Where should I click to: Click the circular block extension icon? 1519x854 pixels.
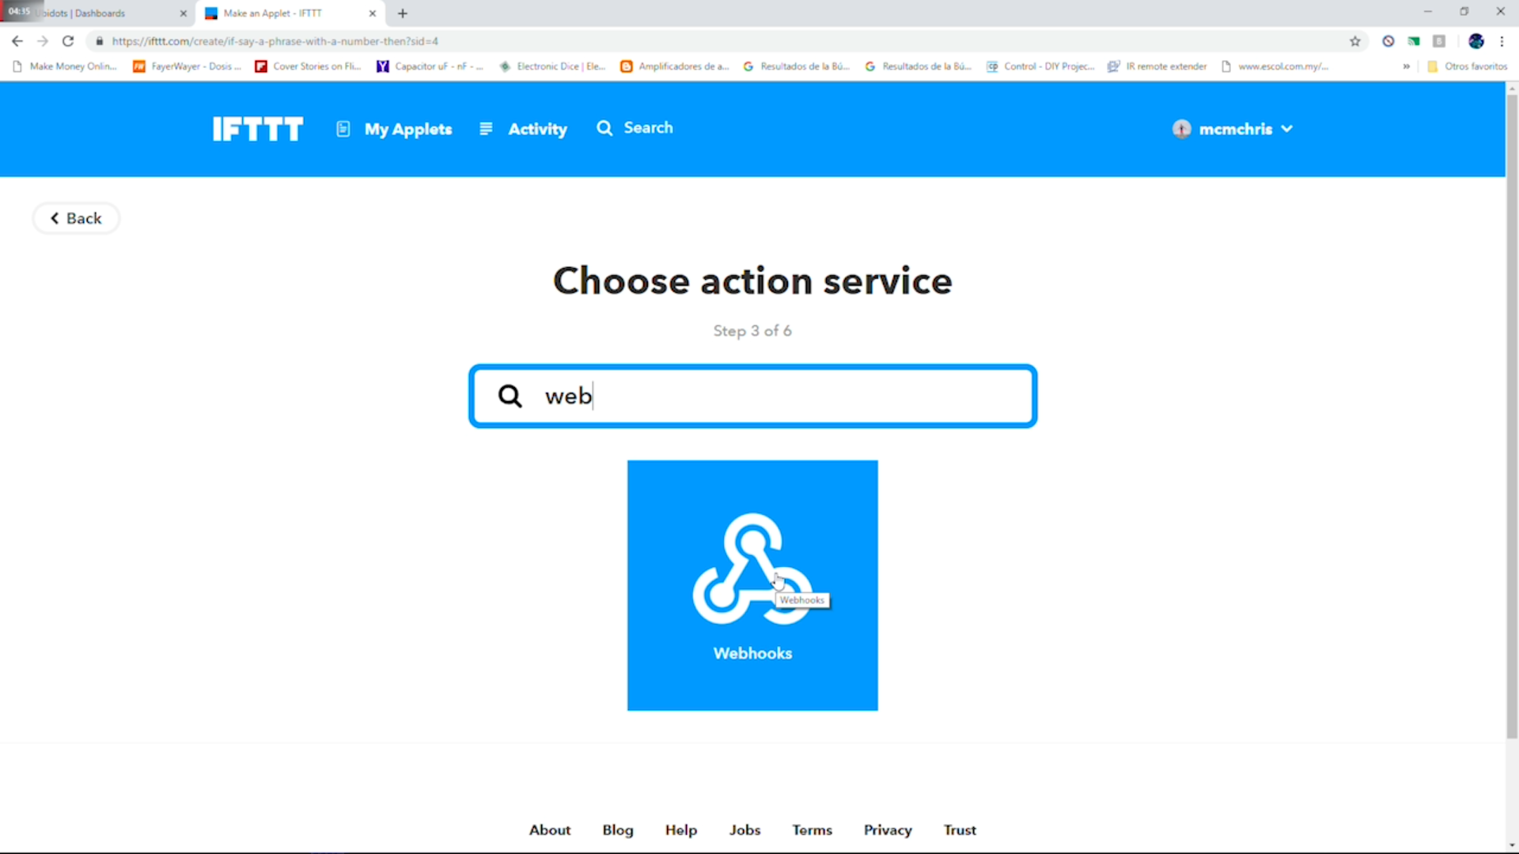[1388, 41]
